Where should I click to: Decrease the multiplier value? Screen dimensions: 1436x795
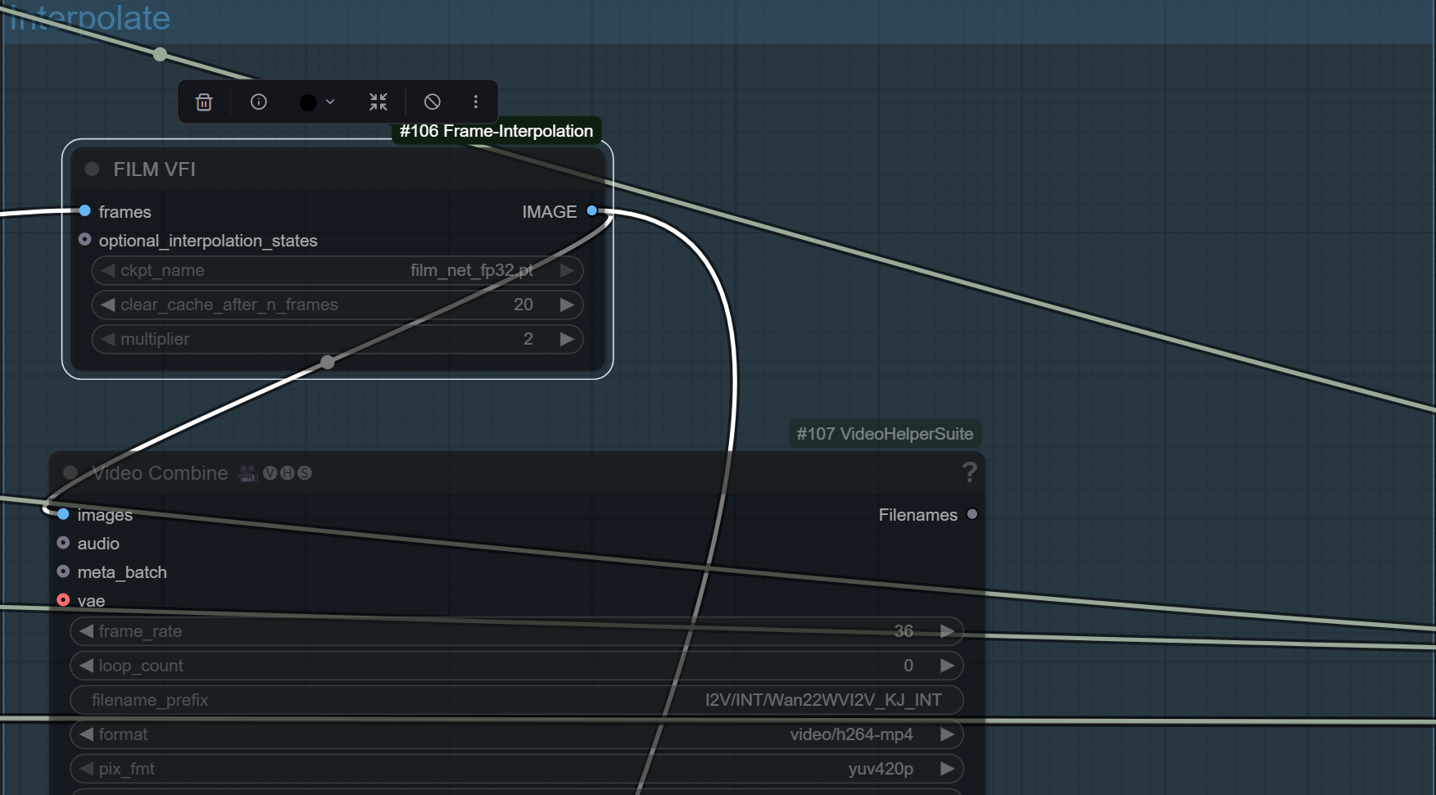108,339
